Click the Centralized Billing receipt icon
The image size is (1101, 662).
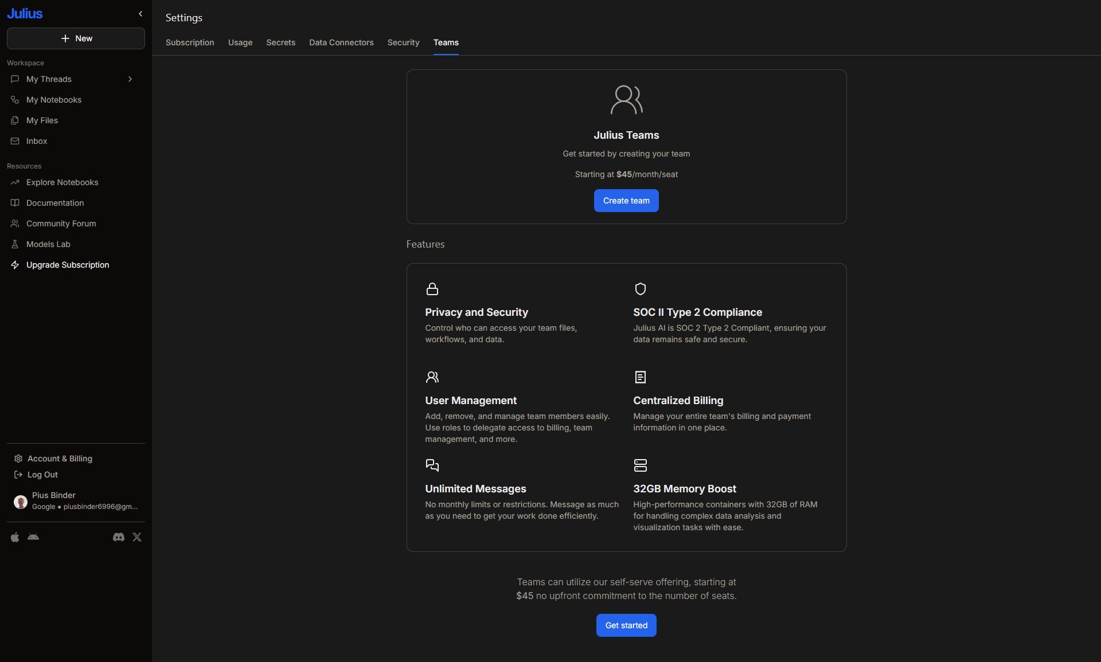(x=641, y=377)
